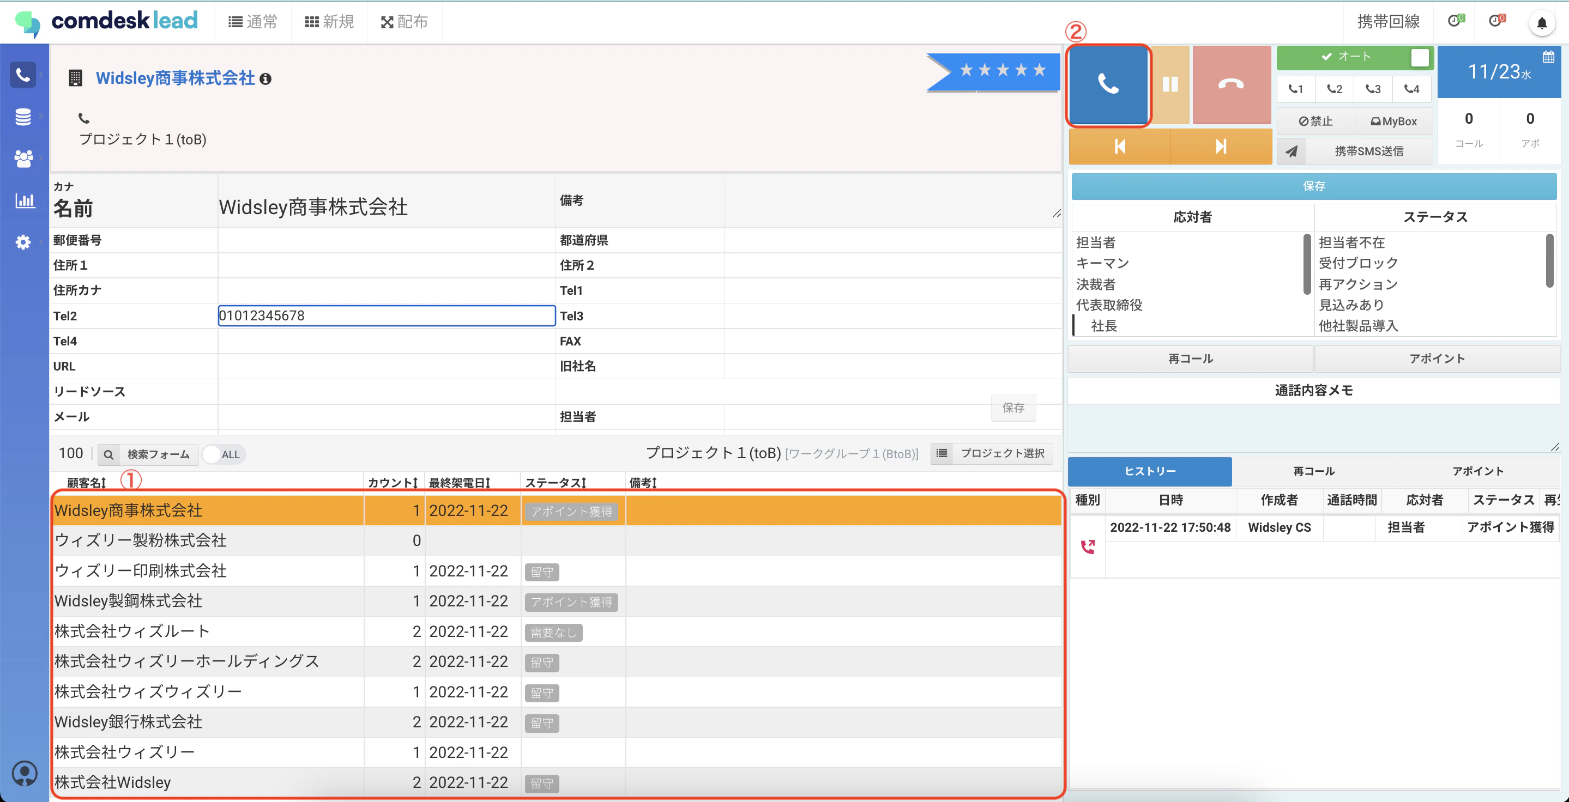Click the grey 保存 button in the customer form

[x=1013, y=408]
